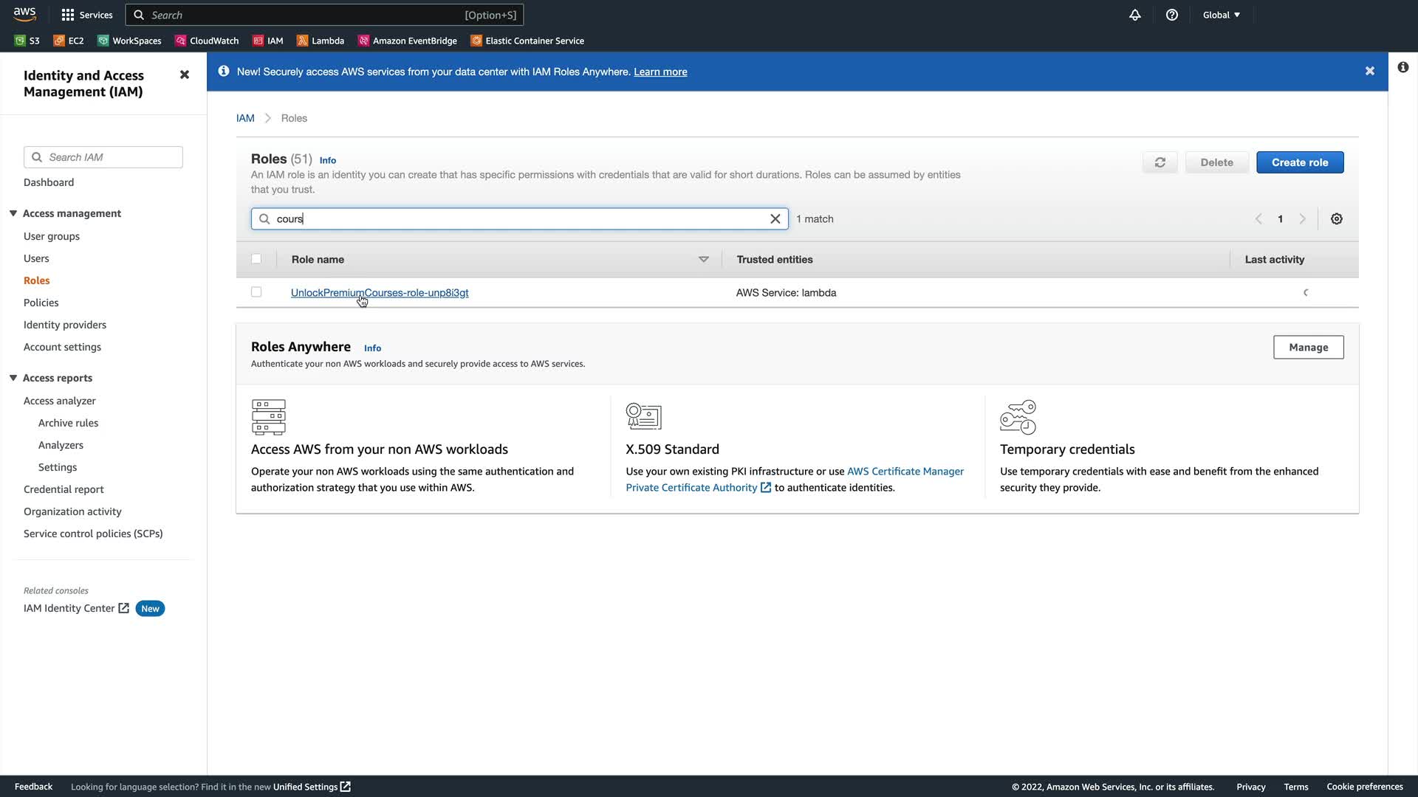Open Identity providers in the sidebar
The height and width of the screenshot is (797, 1418).
pyautogui.click(x=65, y=325)
